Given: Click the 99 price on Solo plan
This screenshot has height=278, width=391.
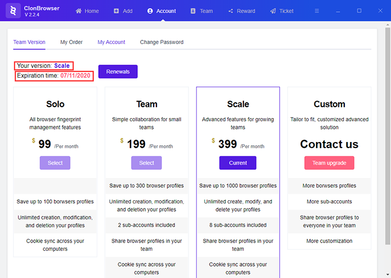Looking at the screenshot, I should click(45, 144).
